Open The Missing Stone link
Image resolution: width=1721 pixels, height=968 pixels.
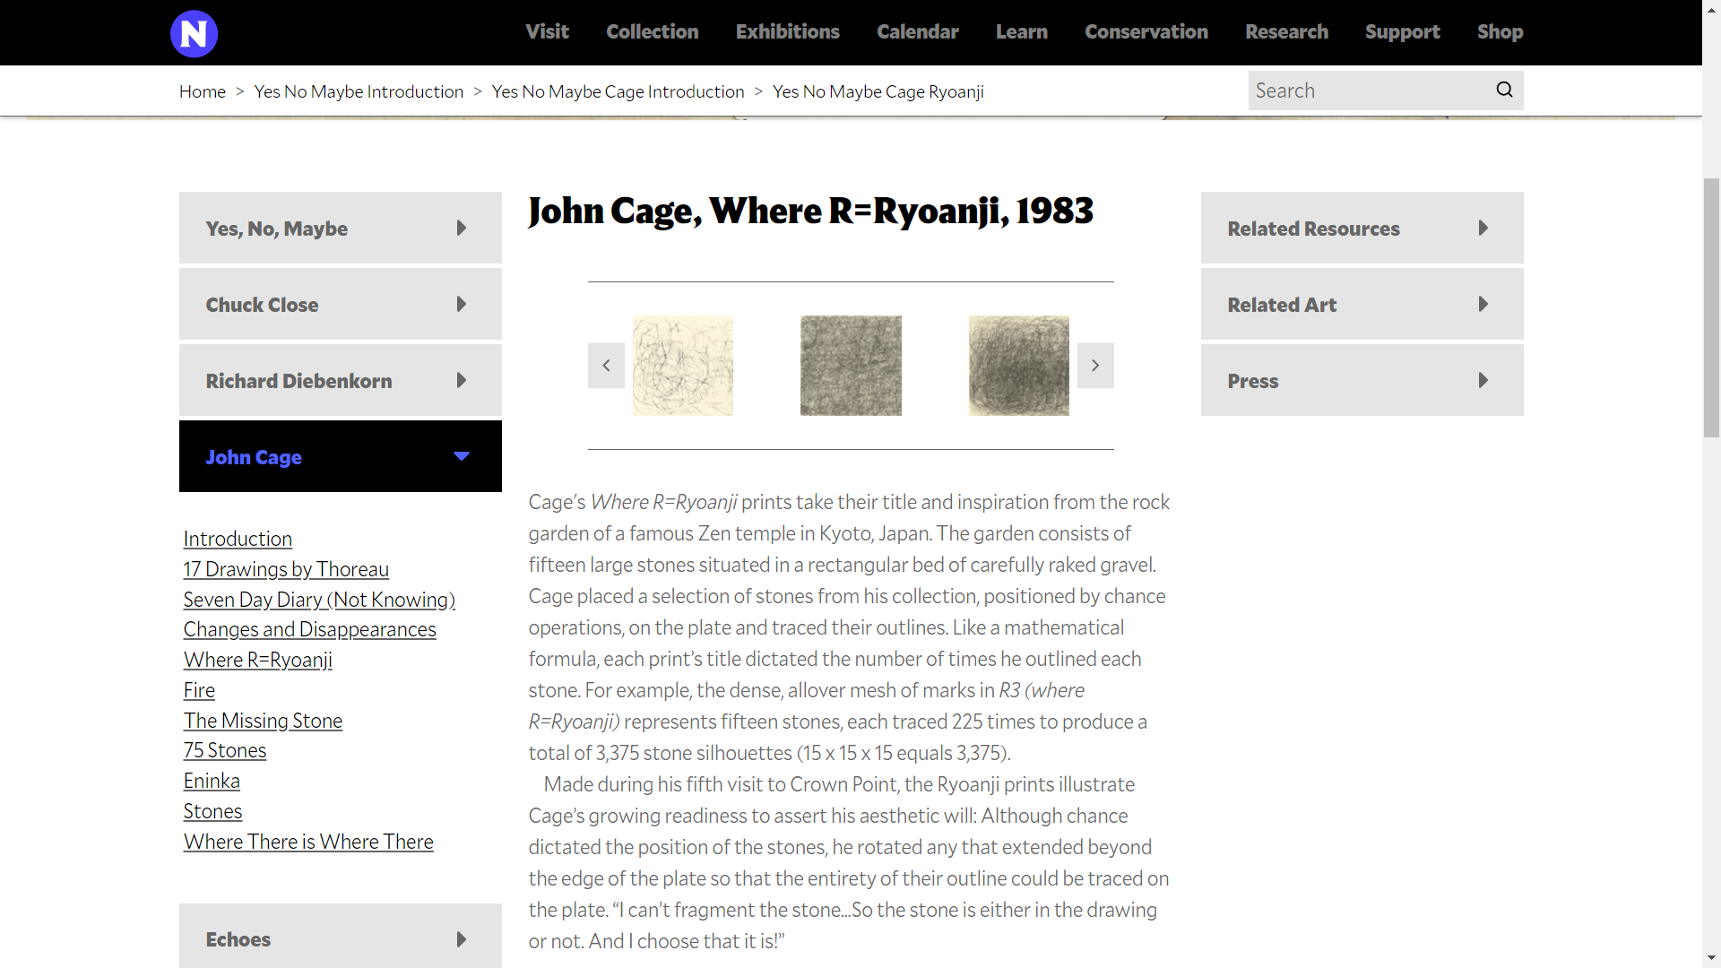[263, 721]
